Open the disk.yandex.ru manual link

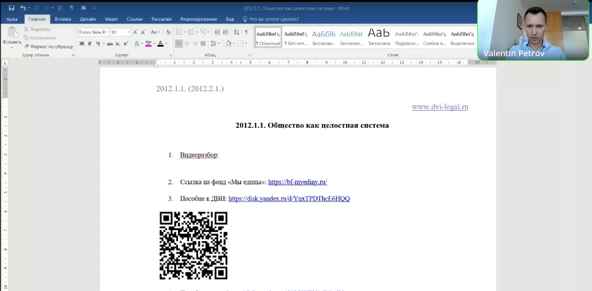pos(289,199)
